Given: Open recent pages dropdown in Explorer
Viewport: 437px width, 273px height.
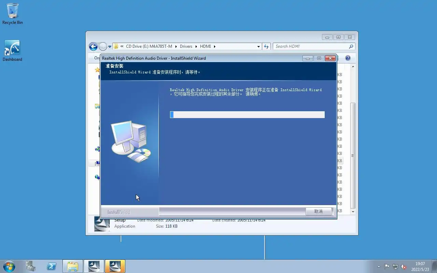Looking at the screenshot, I should click(110, 47).
